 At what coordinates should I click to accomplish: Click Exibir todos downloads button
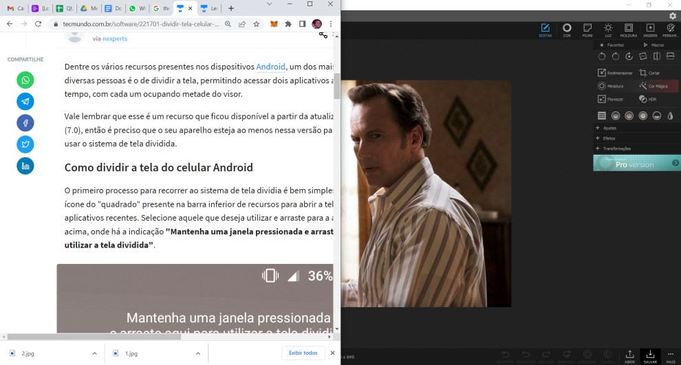click(303, 353)
